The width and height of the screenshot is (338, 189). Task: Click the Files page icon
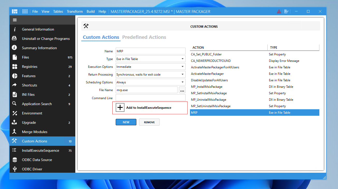14,57
